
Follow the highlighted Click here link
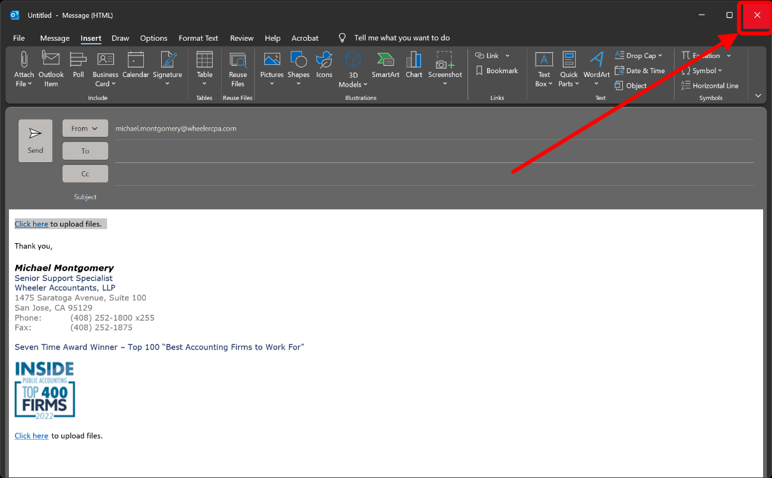coord(31,224)
